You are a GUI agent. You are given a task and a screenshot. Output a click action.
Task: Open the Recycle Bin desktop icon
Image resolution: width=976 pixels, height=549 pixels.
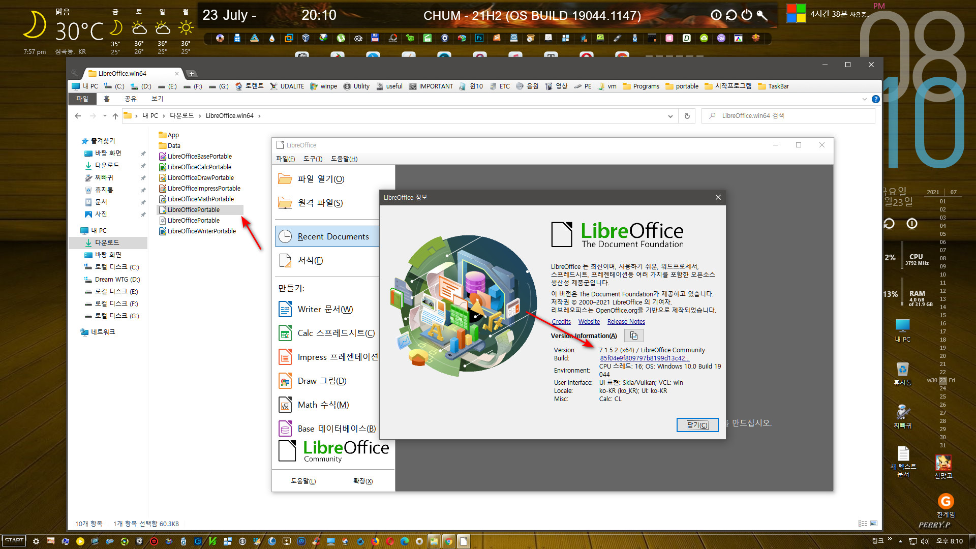[902, 374]
